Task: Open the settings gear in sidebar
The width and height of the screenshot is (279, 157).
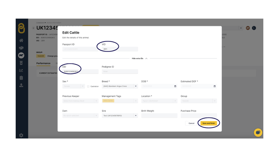Action: (x=21, y=135)
